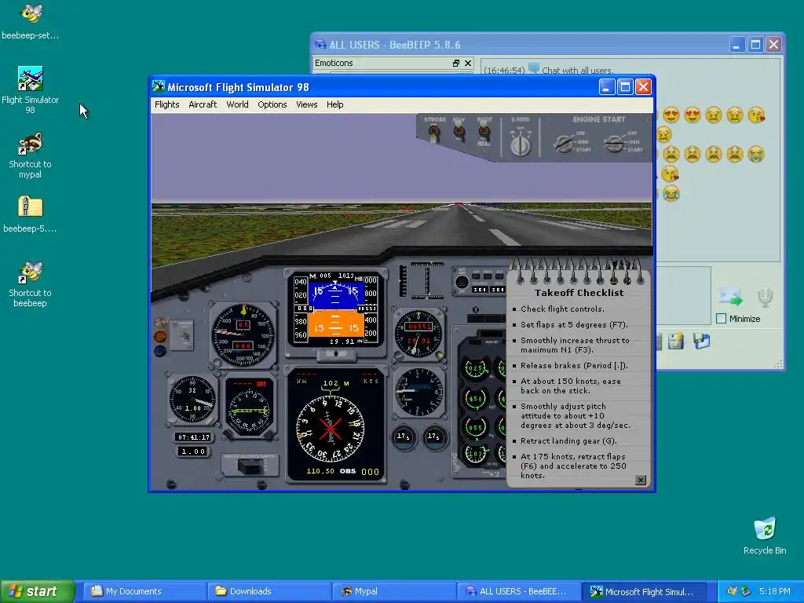Flip the STROBE light switch
Image resolution: width=804 pixels, height=603 pixels.
click(434, 133)
